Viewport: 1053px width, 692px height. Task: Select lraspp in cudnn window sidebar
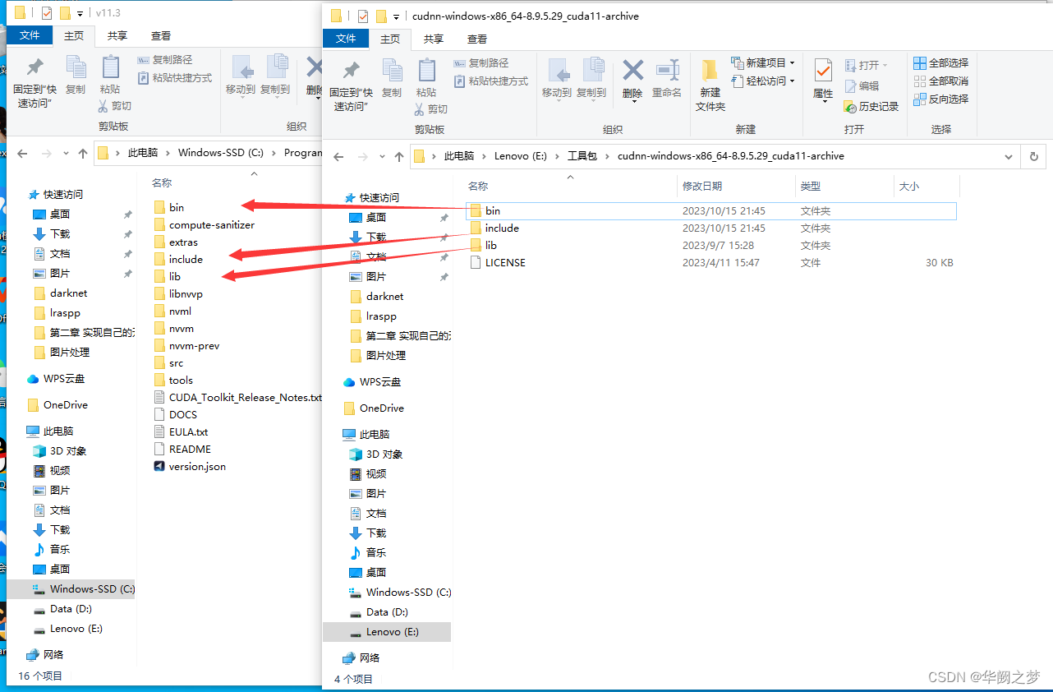point(381,316)
